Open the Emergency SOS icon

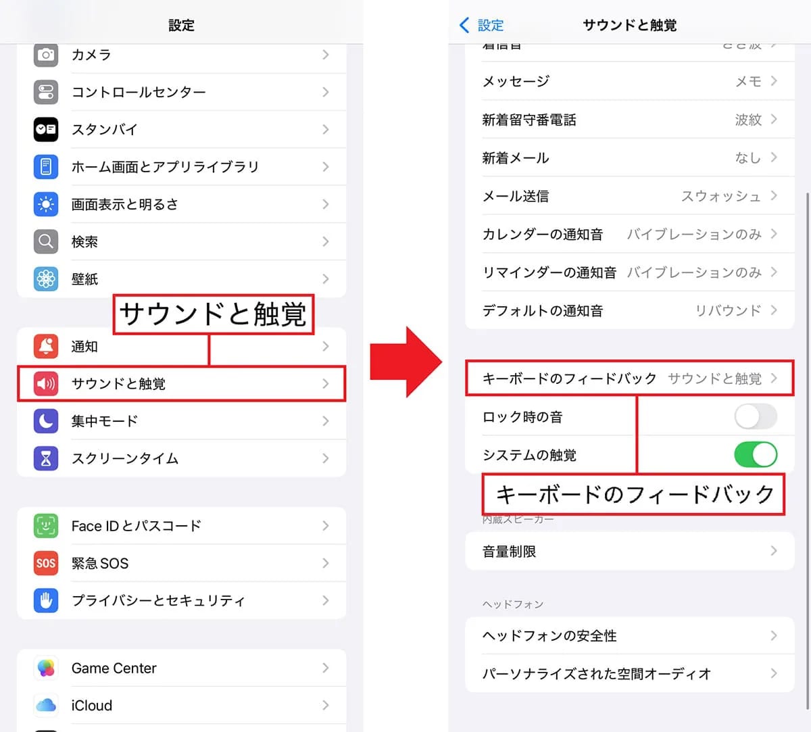pyautogui.click(x=46, y=563)
